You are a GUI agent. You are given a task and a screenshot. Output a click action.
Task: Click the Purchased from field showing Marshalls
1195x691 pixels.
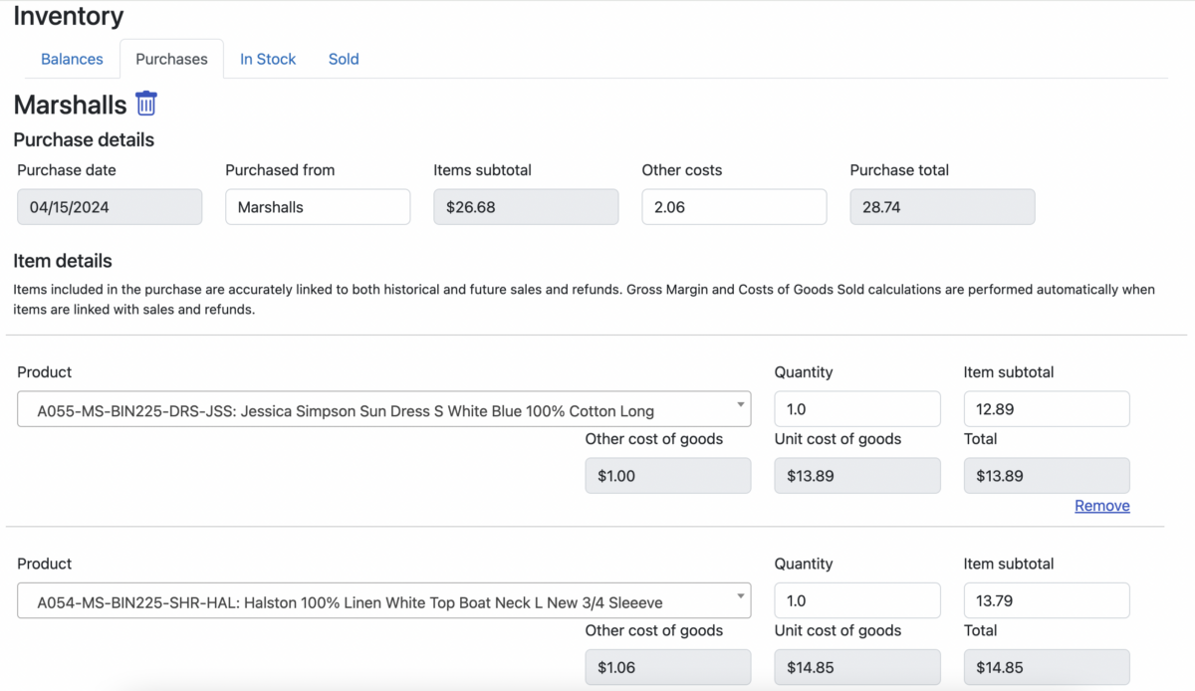[x=317, y=206]
